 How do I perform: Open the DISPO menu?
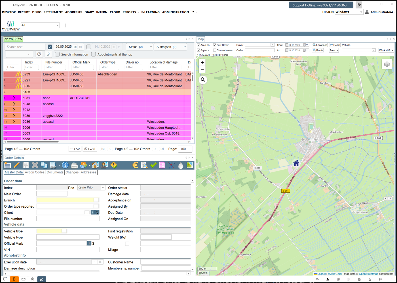point(37,12)
